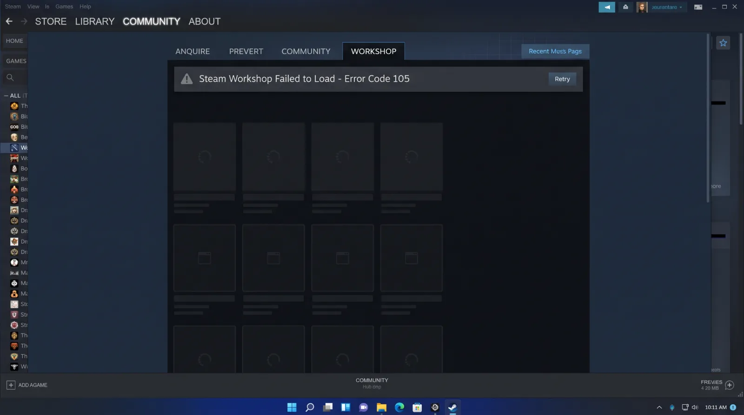Select the highlighted W game in list
The width and height of the screenshot is (744, 415).
coord(14,148)
